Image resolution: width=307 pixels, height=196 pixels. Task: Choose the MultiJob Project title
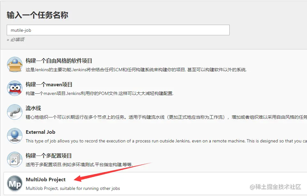coord(46,180)
